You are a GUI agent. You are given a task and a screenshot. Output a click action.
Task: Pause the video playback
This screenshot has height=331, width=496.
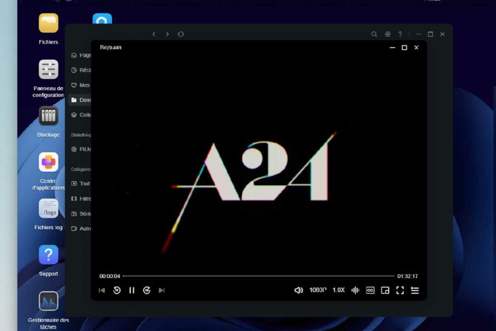pyautogui.click(x=132, y=290)
